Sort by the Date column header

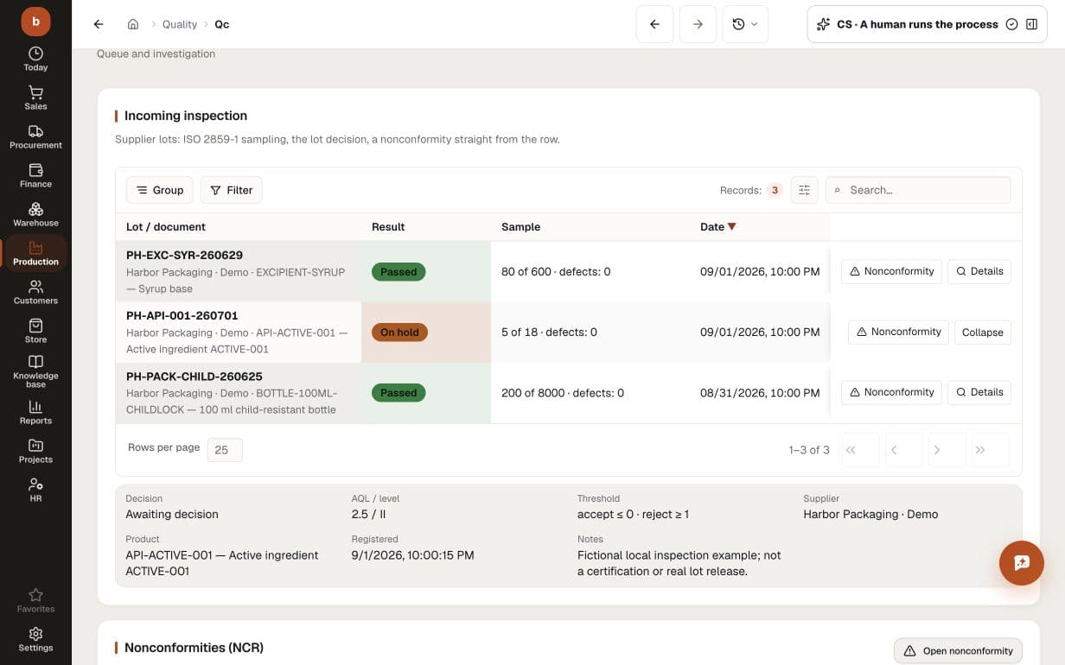pos(717,226)
